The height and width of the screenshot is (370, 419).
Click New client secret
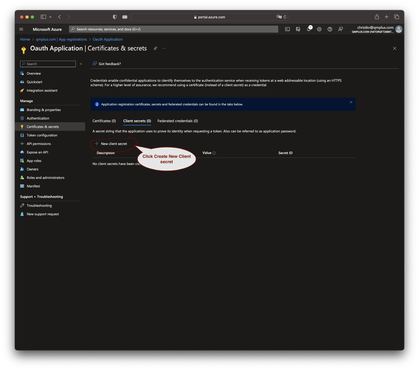111,144
